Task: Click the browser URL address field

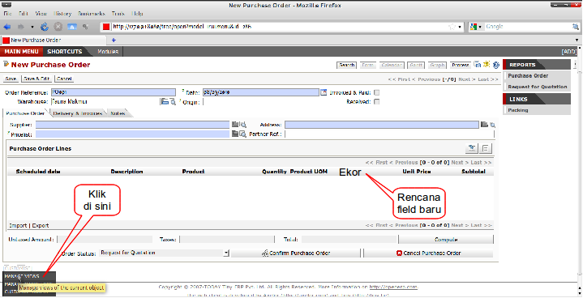Action: [x=279, y=27]
